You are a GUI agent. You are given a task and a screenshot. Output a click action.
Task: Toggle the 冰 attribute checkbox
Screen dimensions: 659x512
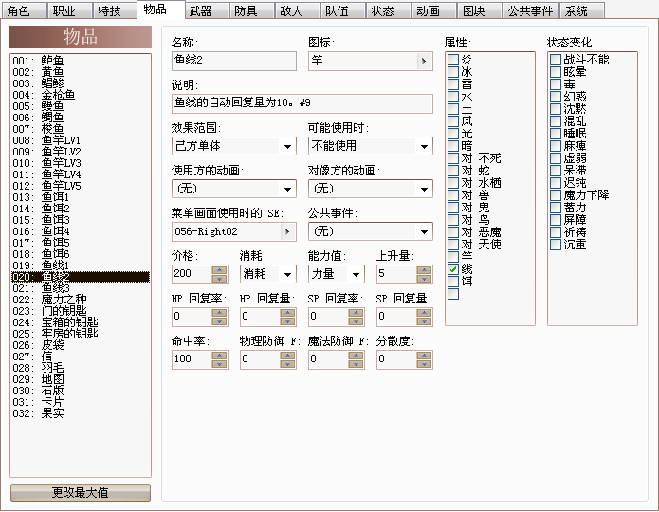[453, 72]
